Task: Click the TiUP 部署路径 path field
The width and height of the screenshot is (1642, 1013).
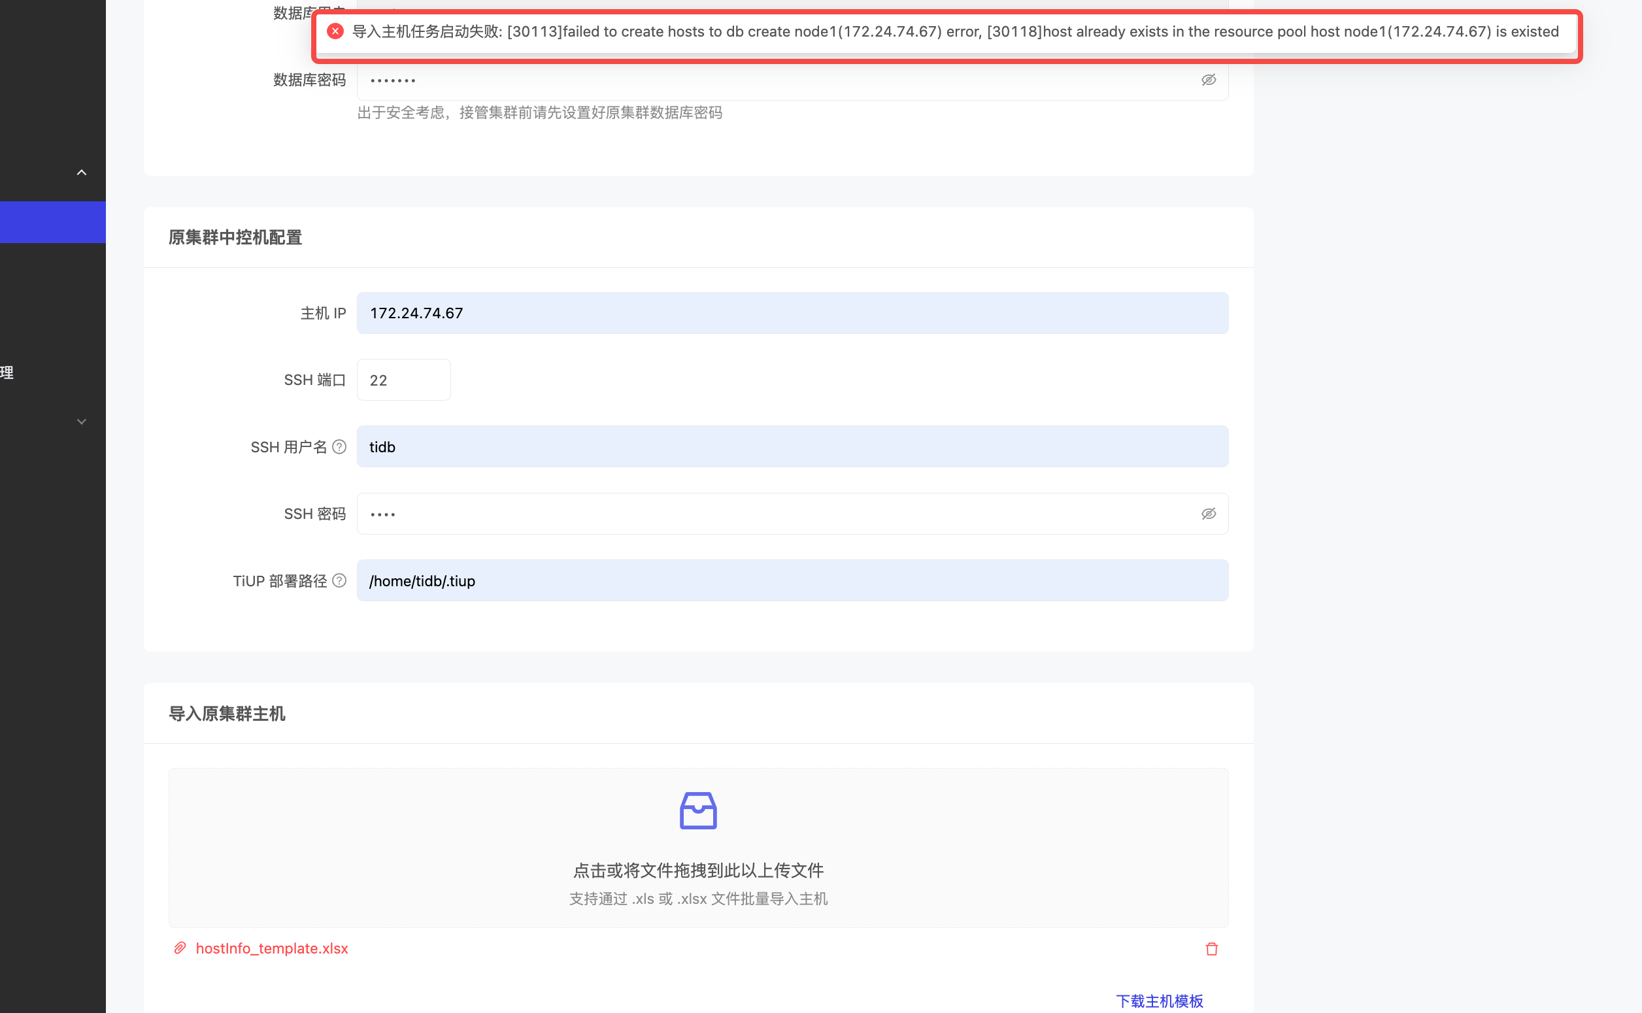Action: [792, 581]
